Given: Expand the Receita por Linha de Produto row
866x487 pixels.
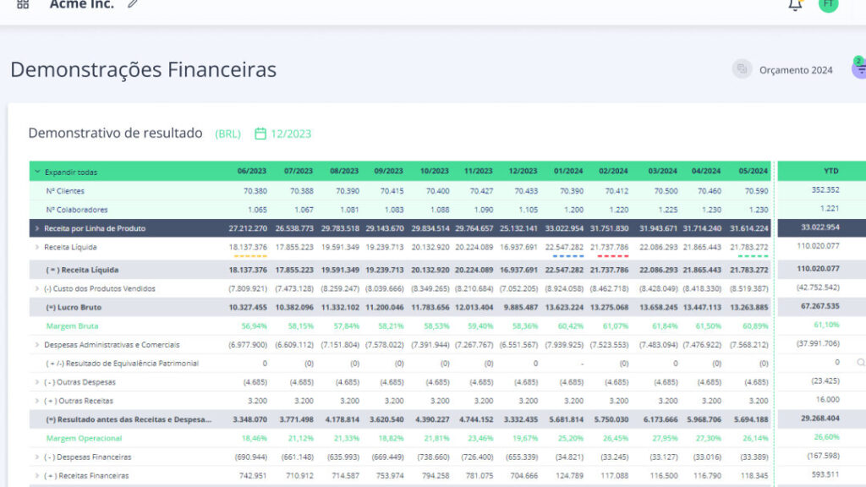Looking at the screenshot, I should tap(37, 228).
